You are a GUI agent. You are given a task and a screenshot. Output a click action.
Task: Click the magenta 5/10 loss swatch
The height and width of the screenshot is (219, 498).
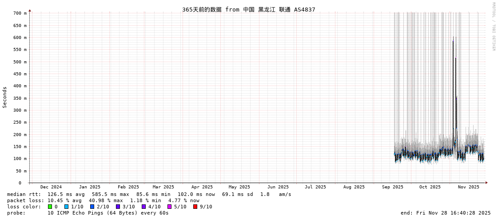(169, 207)
